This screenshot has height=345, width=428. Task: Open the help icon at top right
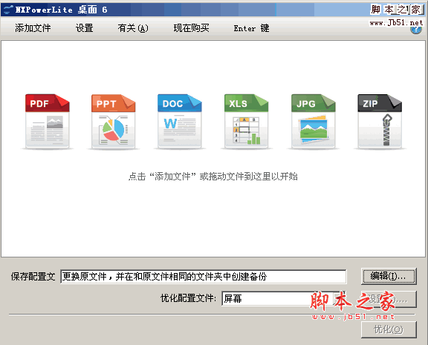(415, 30)
